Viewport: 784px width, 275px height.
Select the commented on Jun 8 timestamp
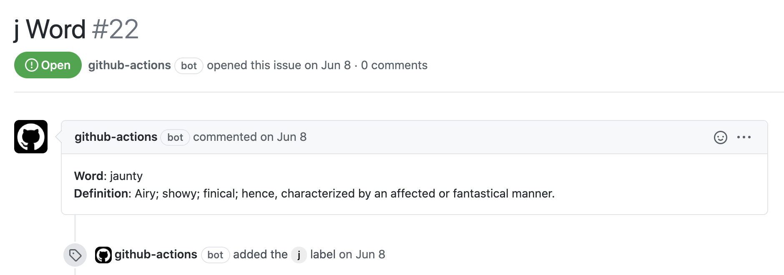(x=249, y=137)
